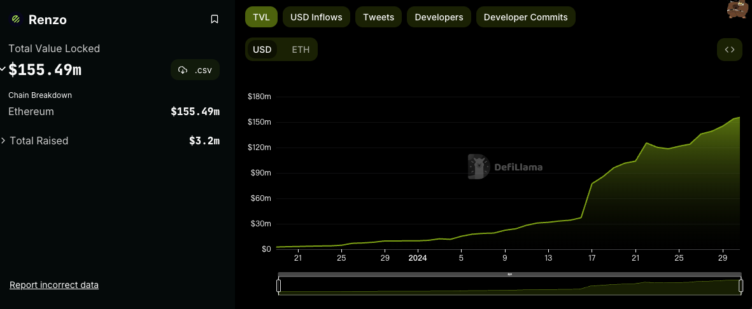752x309 pixels.
Task: Turn on the Developers chart metric
Action: pos(439,17)
